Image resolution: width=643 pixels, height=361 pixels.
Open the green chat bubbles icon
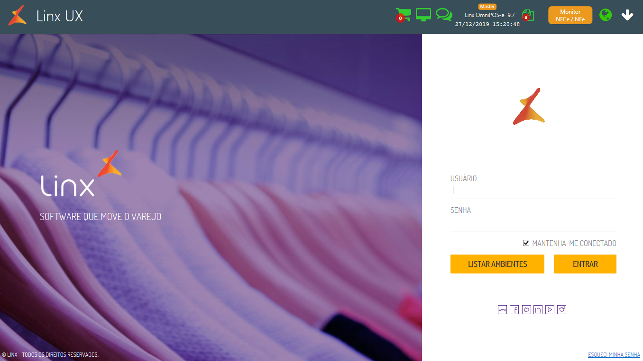click(x=444, y=15)
